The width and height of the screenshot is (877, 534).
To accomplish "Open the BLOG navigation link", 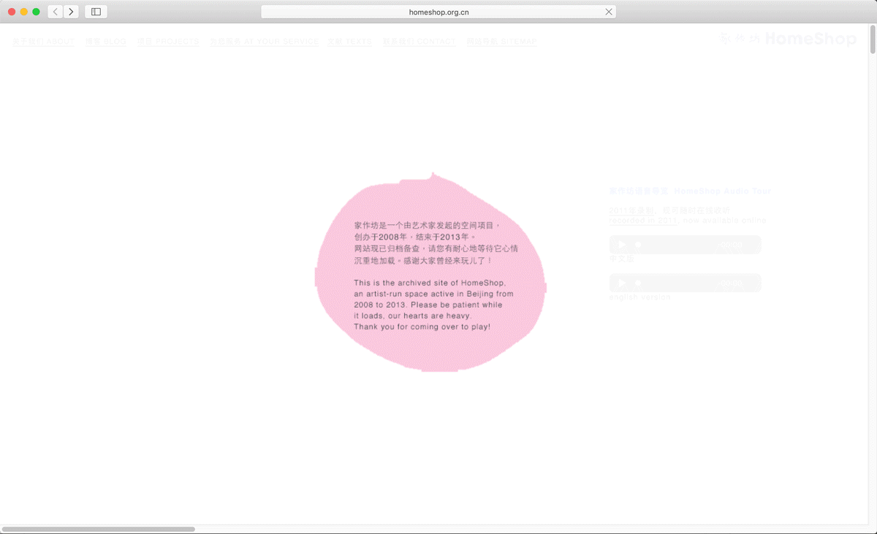I will tap(106, 42).
